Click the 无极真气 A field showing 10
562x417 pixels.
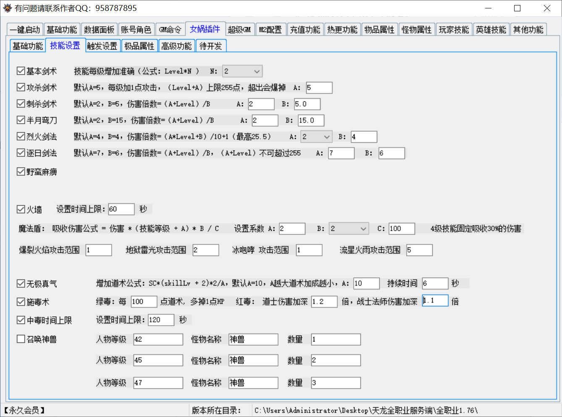point(367,283)
